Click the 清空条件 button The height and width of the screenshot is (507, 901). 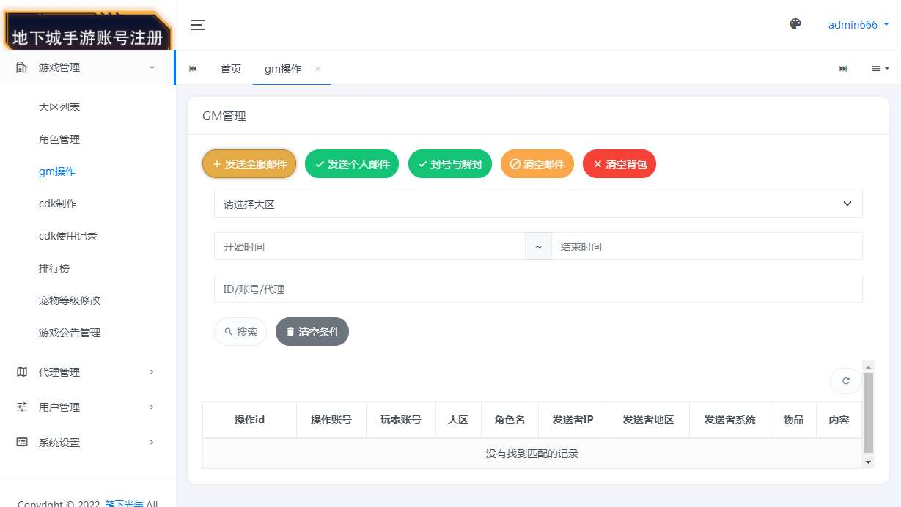coord(312,332)
